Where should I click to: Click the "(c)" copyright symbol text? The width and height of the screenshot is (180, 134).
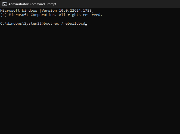pos(4,15)
